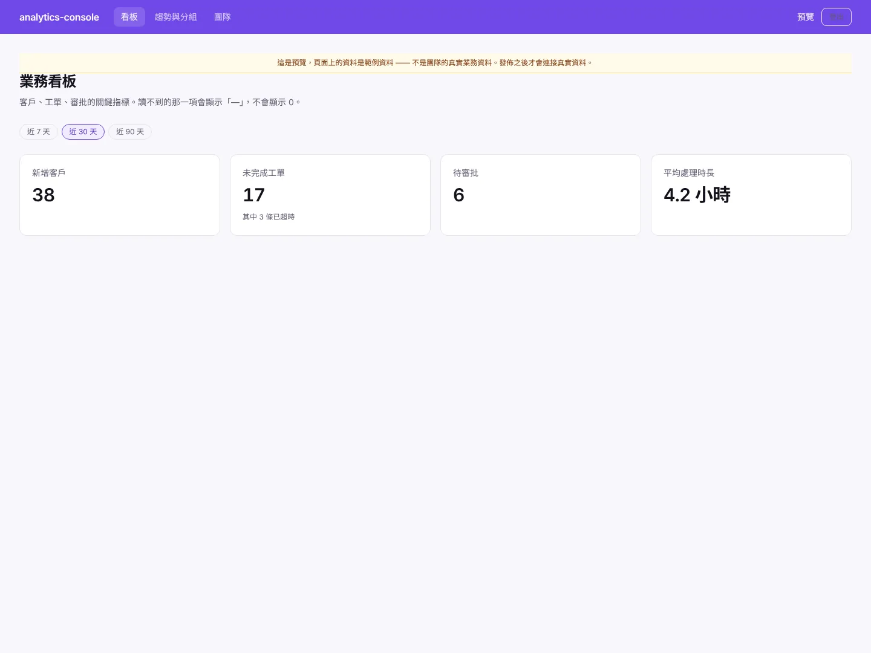Click the 4.2 小時 value
871x653 pixels.
point(697,195)
